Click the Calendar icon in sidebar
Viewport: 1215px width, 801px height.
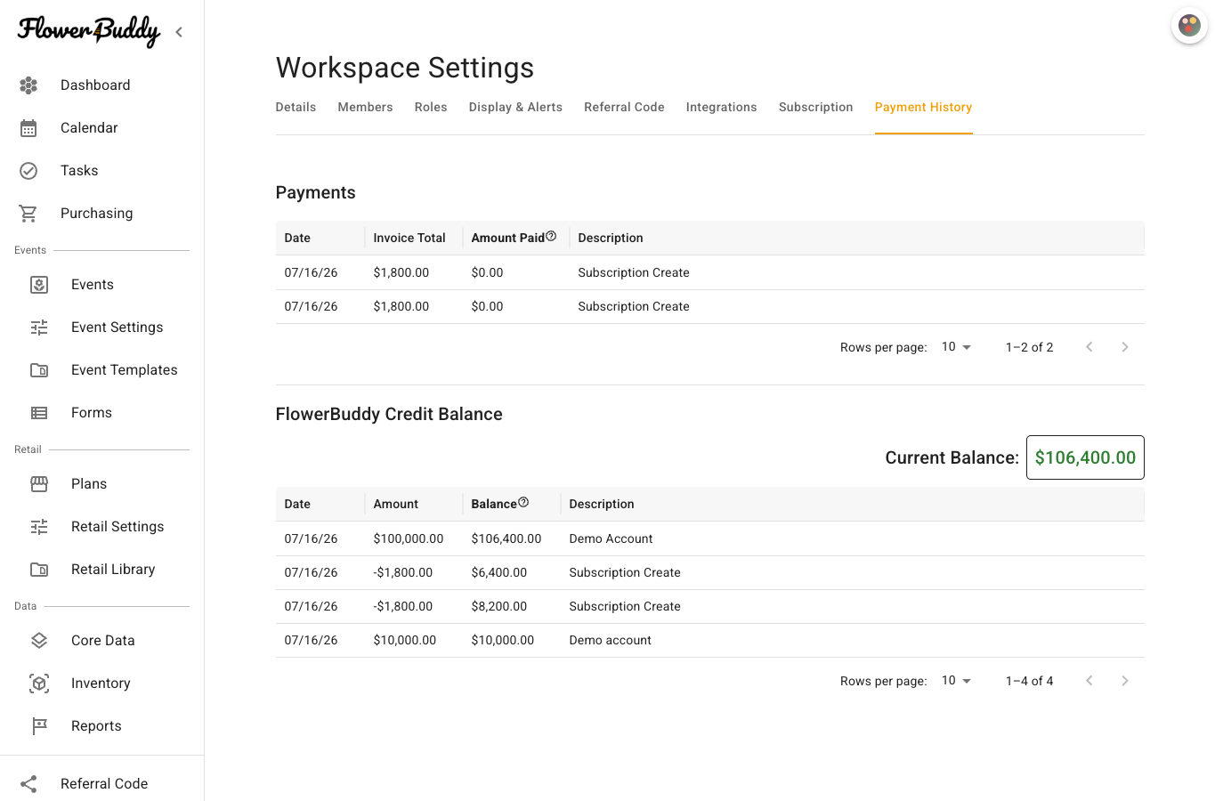[x=28, y=128]
